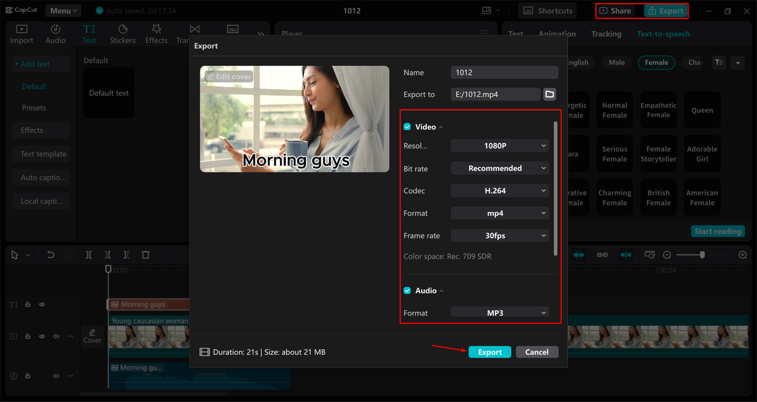
Task: Open the video Format mp4 dropdown
Action: [500, 213]
